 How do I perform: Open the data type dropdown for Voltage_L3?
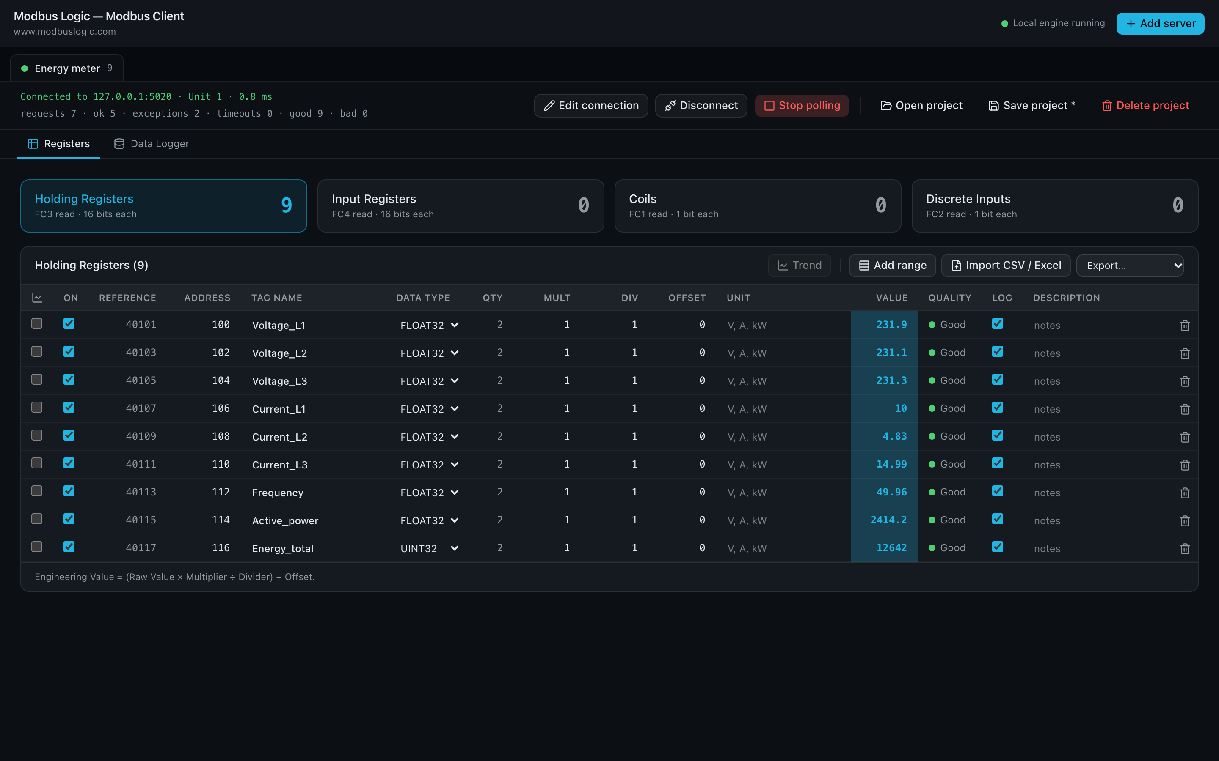429,381
